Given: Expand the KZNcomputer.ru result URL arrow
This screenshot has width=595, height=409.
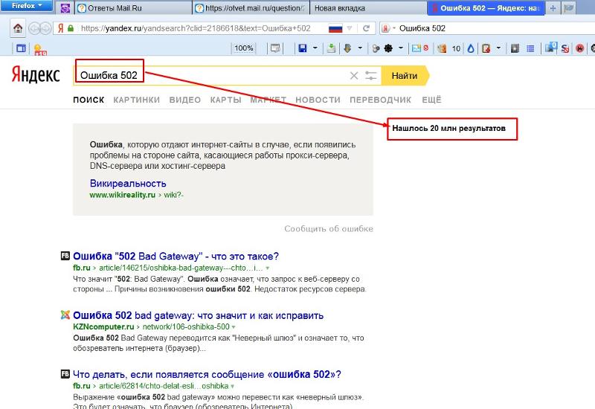Looking at the screenshot, I should point(234,327).
